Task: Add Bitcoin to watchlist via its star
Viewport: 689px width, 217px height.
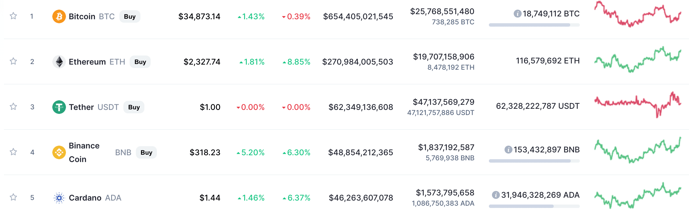Action: pyautogui.click(x=13, y=16)
